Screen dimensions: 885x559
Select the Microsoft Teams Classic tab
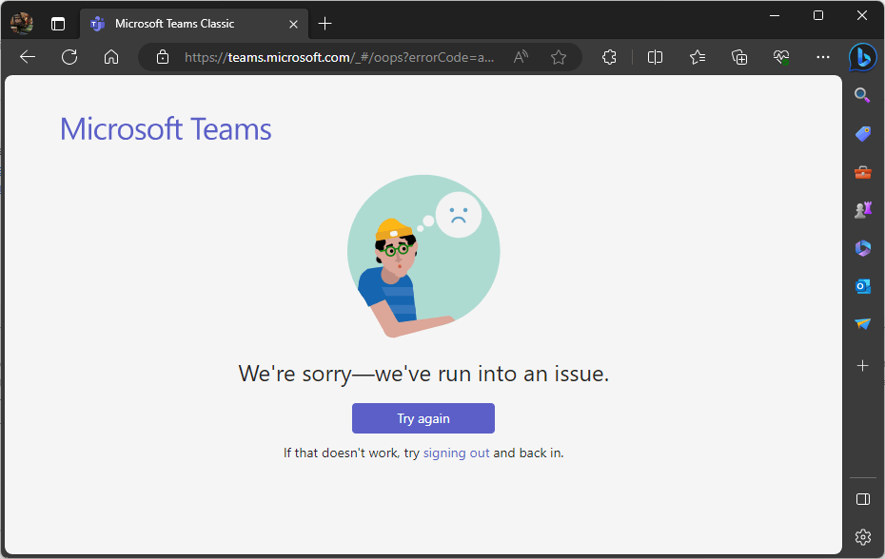(x=194, y=24)
